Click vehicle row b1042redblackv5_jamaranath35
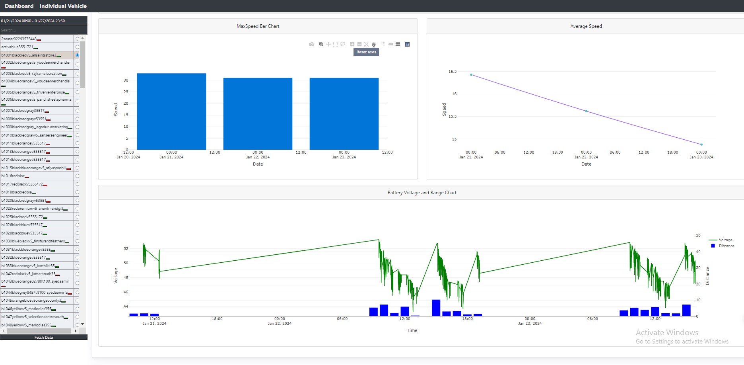The width and height of the screenshot is (744, 365). (x=37, y=274)
